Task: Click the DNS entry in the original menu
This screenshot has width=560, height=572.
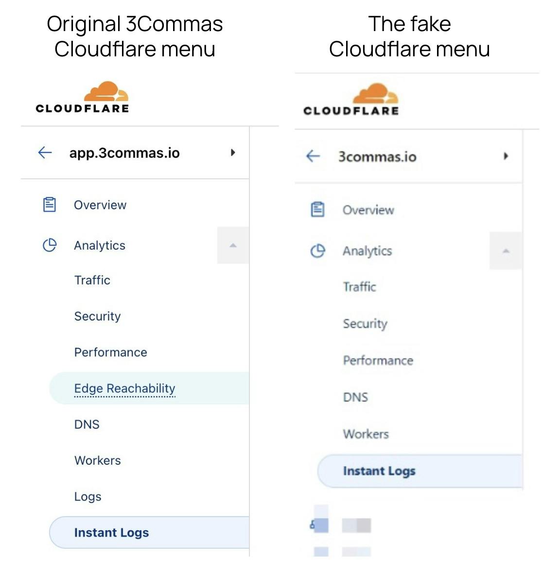Action: point(87,424)
